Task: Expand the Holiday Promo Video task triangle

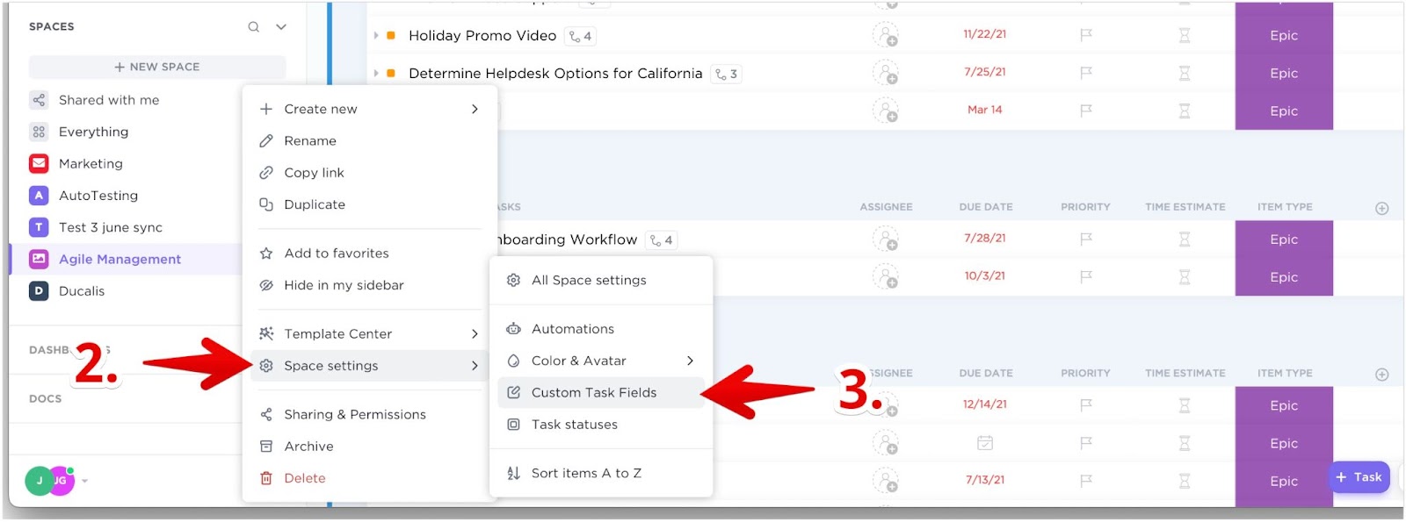Action: pyautogui.click(x=376, y=36)
